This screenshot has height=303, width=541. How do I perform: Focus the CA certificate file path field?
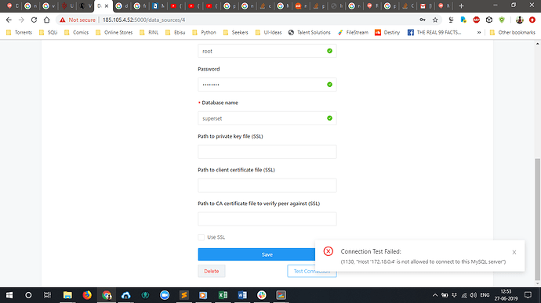267,219
